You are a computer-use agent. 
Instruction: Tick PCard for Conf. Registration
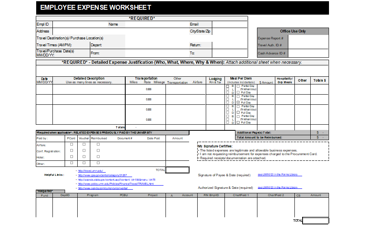tap(72, 151)
